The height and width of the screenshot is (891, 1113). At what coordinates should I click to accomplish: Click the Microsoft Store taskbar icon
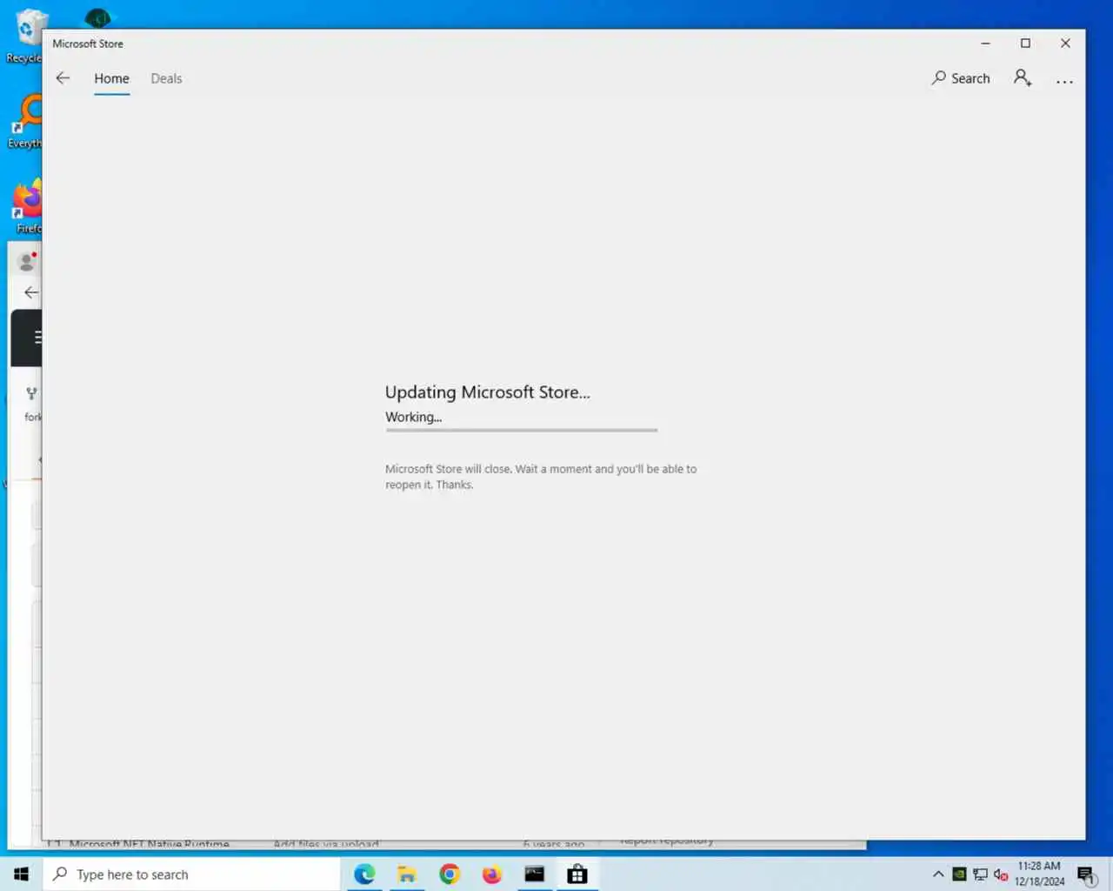[577, 874]
